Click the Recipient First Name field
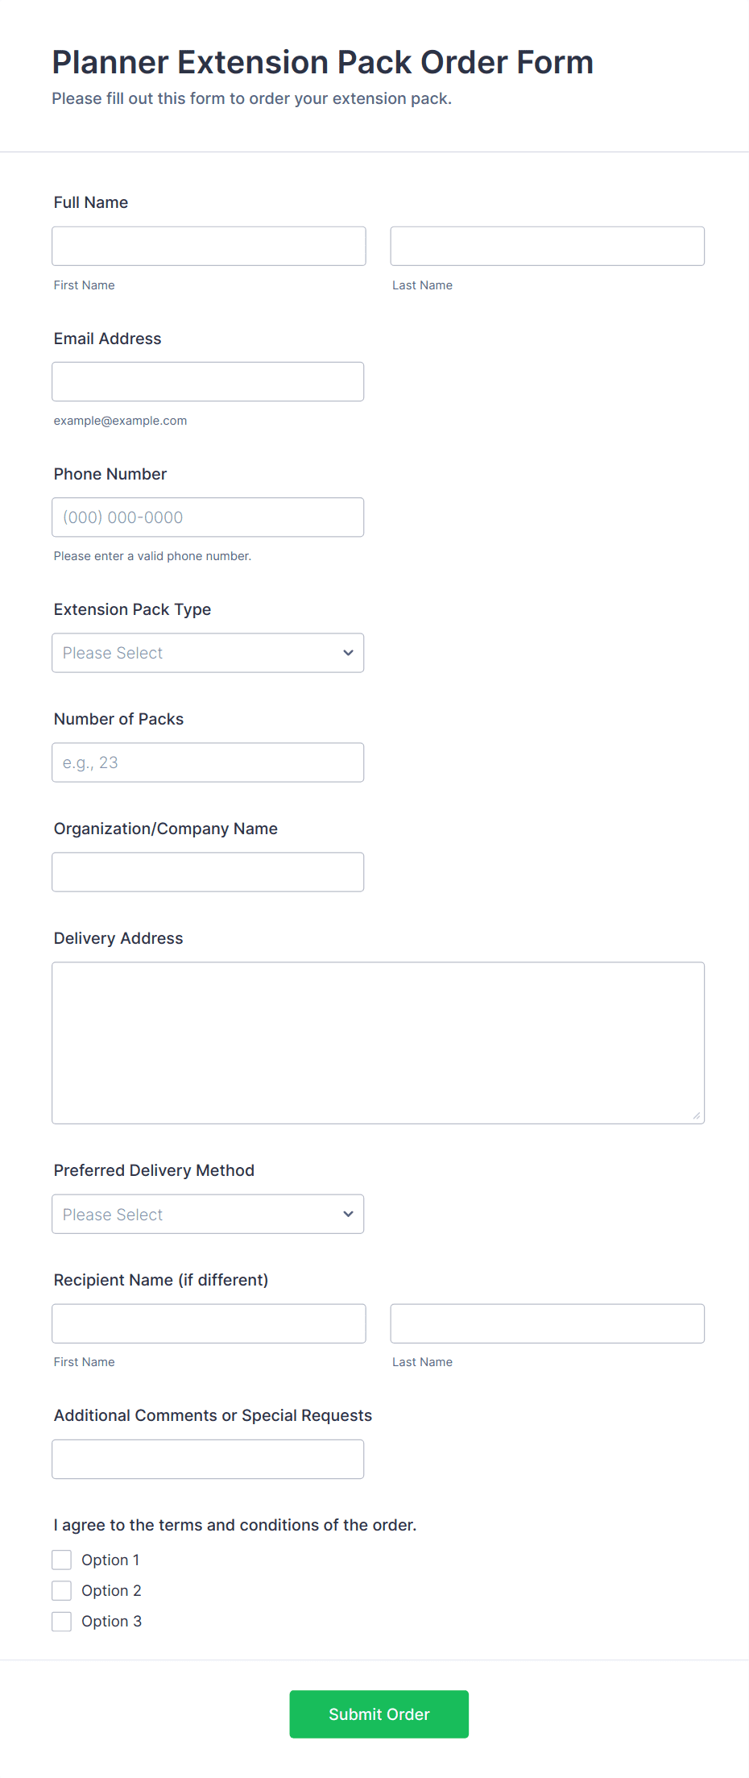 click(209, 1323)
